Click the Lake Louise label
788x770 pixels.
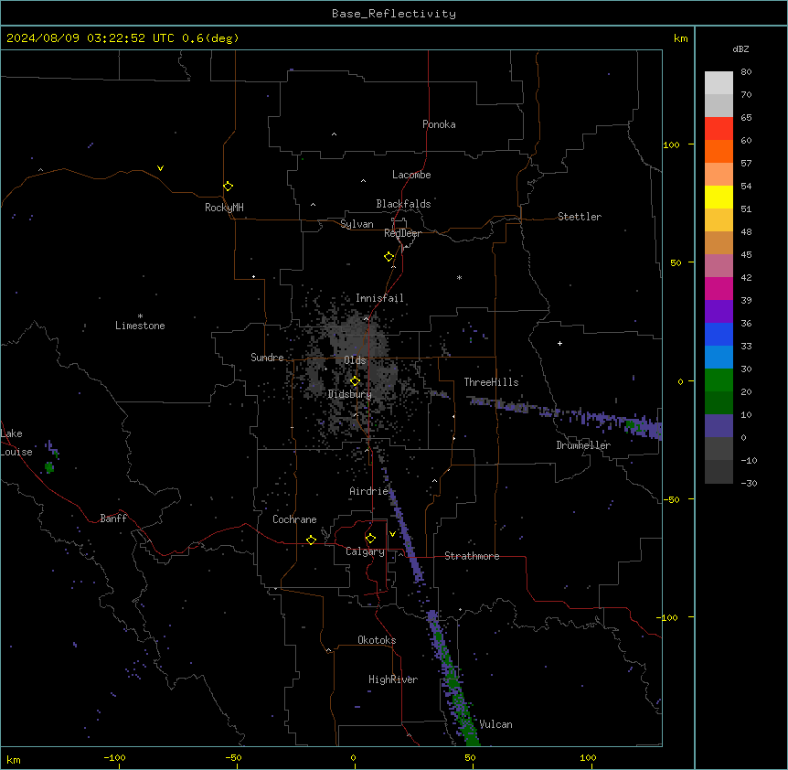click(x=16, y=443)
